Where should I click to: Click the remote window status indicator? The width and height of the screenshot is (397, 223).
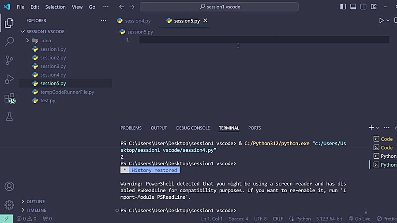[7, 219]
